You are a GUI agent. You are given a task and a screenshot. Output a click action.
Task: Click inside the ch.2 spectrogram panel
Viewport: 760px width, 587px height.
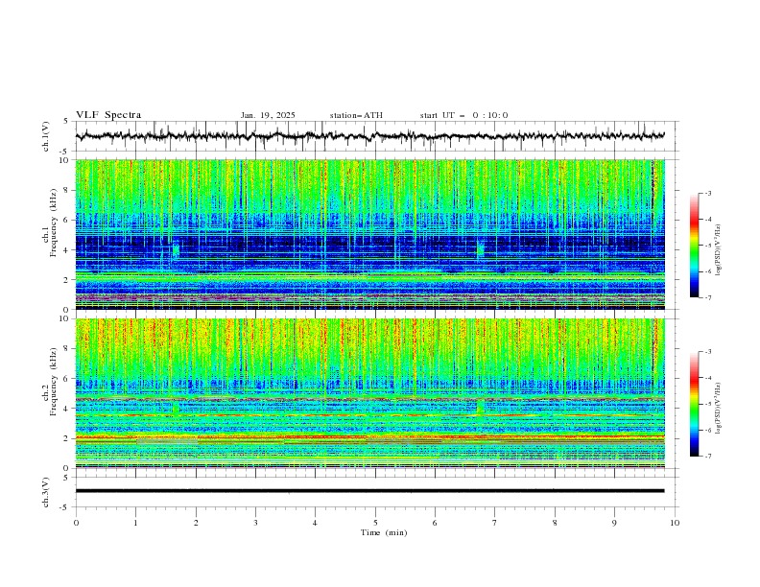(369, 393)
